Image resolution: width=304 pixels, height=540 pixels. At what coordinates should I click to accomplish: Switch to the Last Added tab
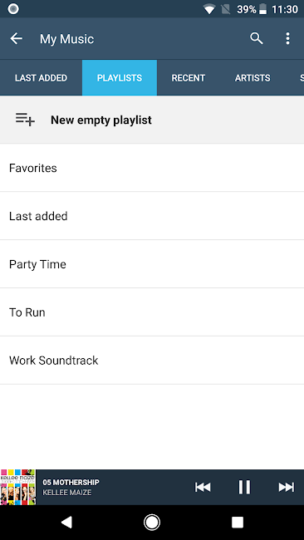pos(41,78)
